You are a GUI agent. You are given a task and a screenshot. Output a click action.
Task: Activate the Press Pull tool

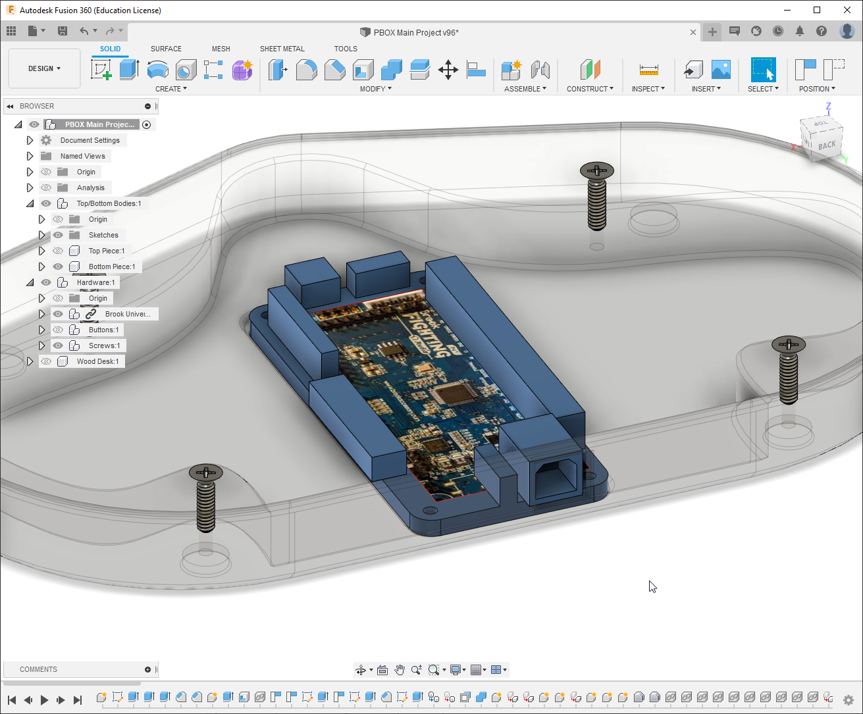(x=278, y=68)
